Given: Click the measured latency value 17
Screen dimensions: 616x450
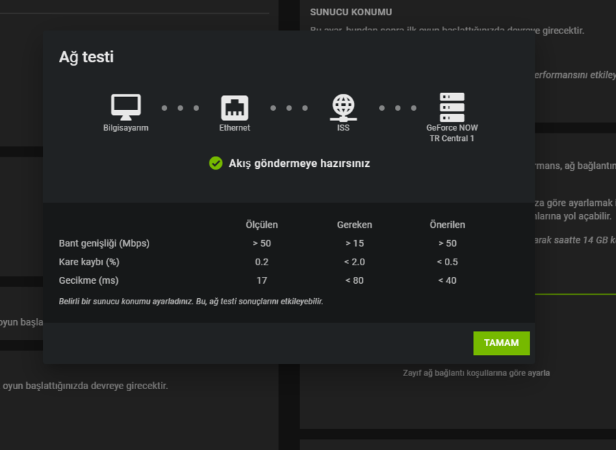Looking at the screenshot, I should pos(261,280).
